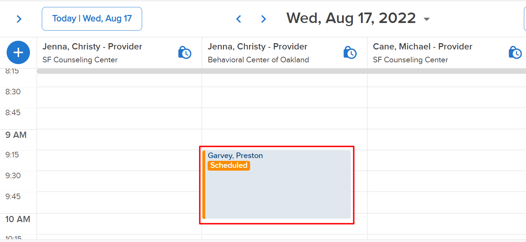
Task: Click horizontal gray scrollbar under provider headers
Action: [281, 71]
